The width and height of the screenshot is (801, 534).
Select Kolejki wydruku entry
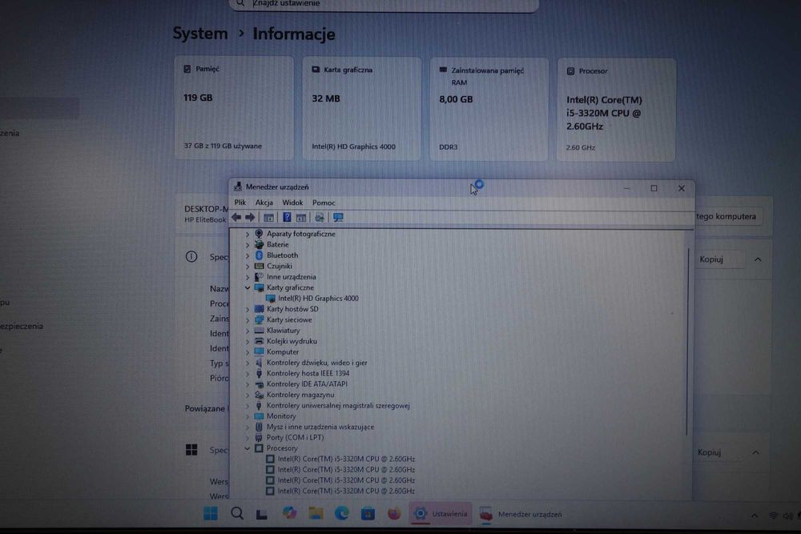[x=292, y=341]
